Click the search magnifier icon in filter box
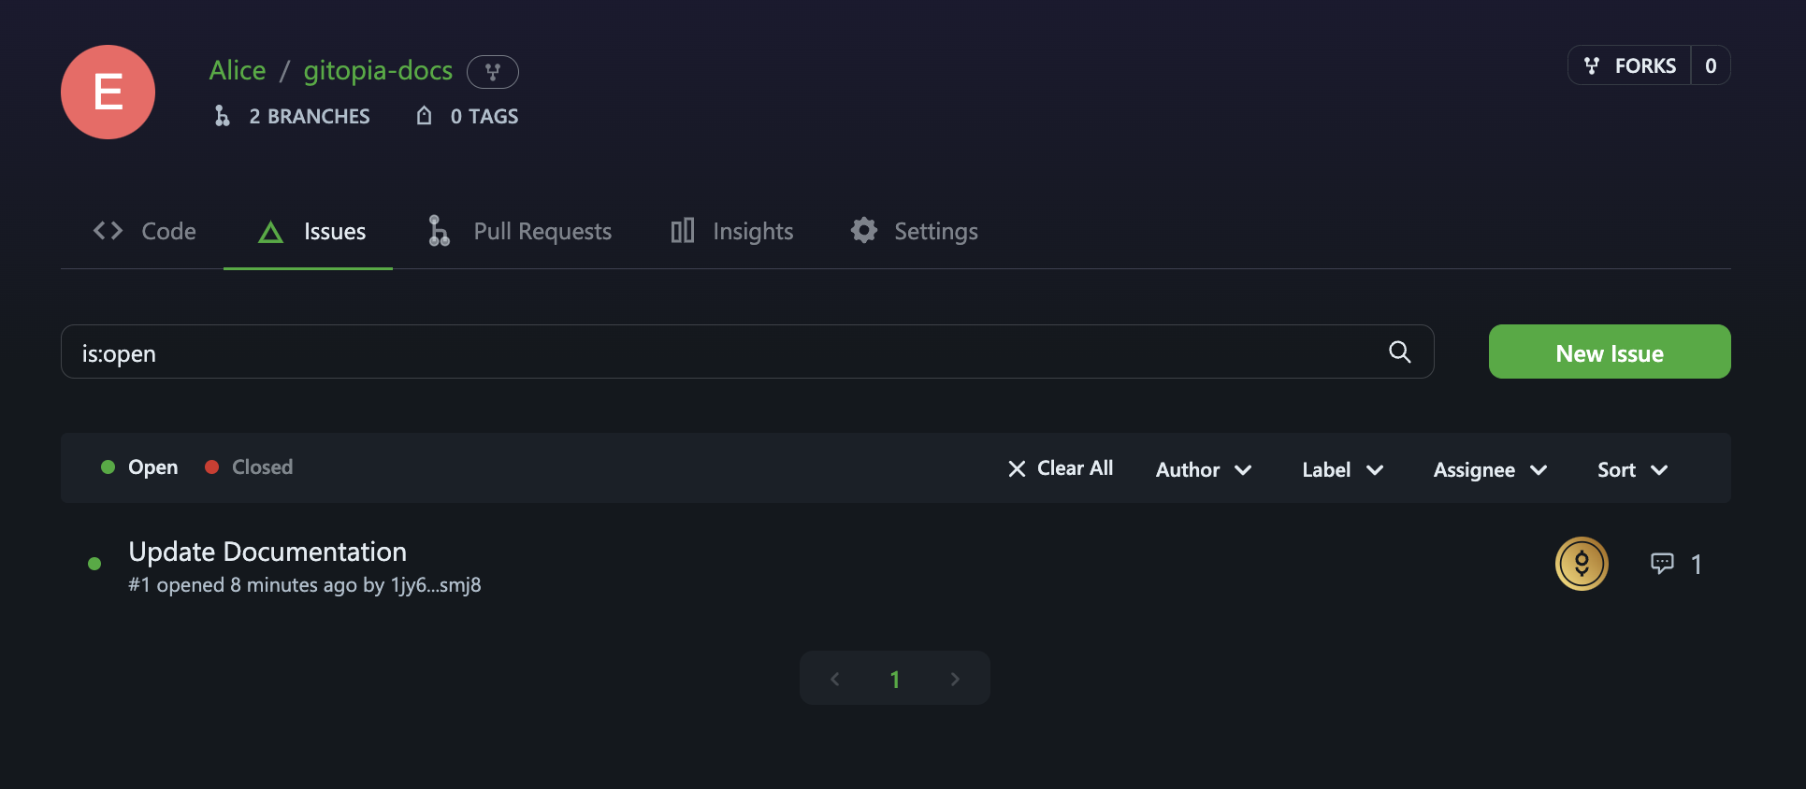This screenshot has width=1806, height=789. tap(1399, 351)
